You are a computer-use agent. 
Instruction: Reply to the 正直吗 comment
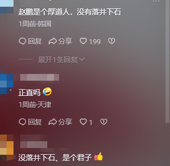[30, 122]
